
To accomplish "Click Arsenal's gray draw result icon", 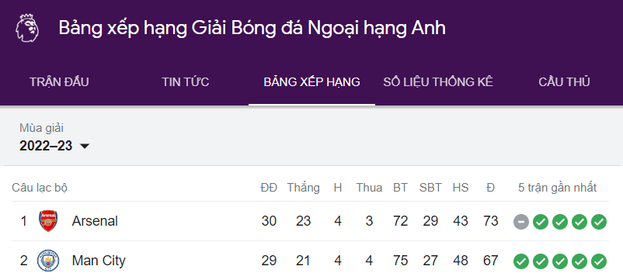I will click(521, 222).
